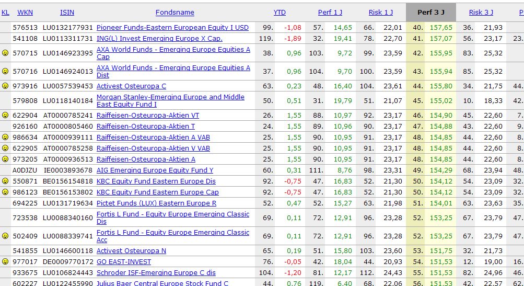Click Risk 3 J value 18,33

click(493, 101)
